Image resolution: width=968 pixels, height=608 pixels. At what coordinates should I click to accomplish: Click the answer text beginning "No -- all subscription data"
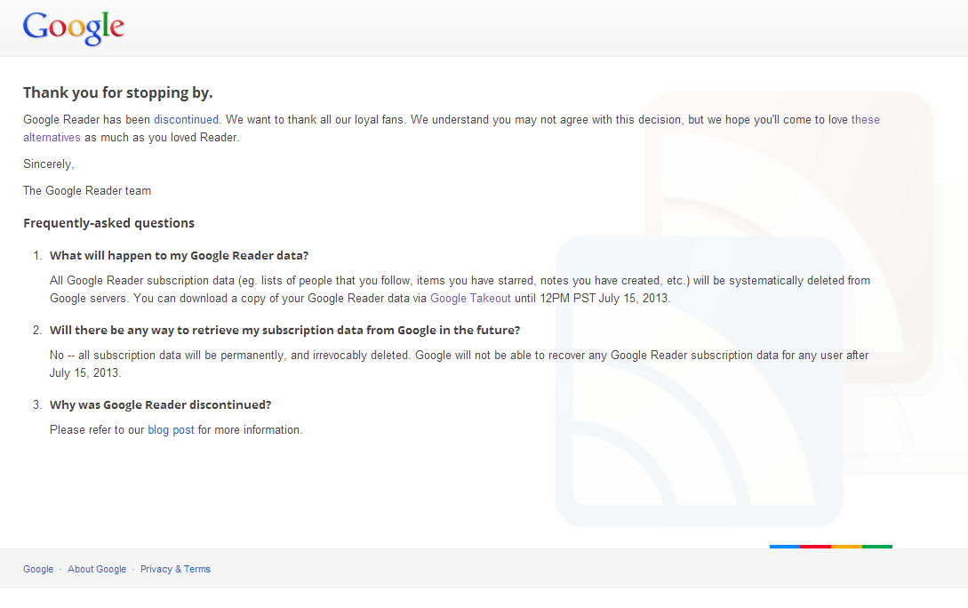(x=460, y=364)
